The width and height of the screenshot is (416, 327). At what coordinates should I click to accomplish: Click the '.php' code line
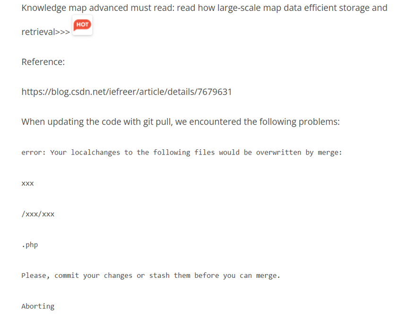click(x=30, y=245)
